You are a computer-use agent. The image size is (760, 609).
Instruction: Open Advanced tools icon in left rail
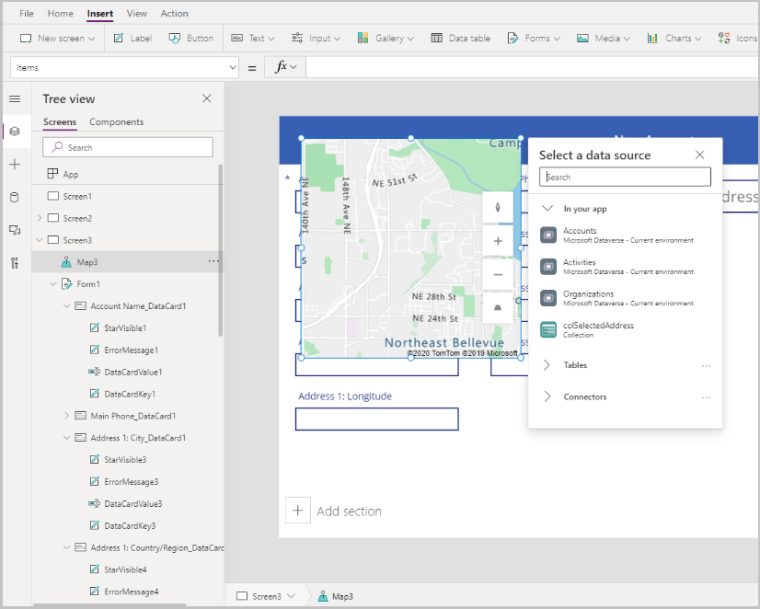tap(15, 263)
